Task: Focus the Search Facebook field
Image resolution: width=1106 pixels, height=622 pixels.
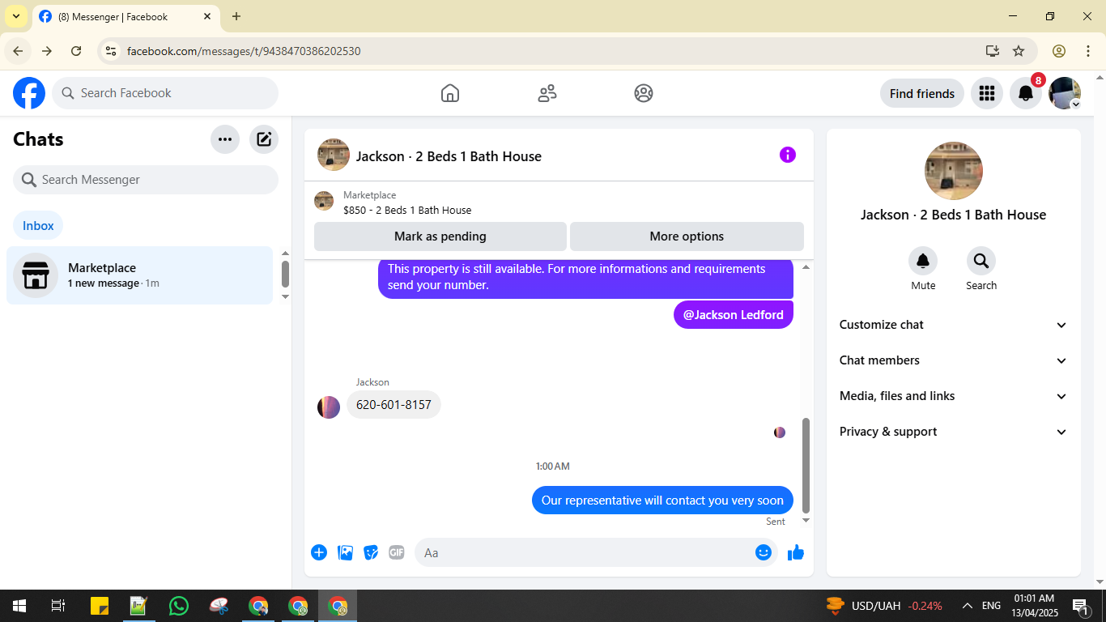Action: (x=165, y=93)
